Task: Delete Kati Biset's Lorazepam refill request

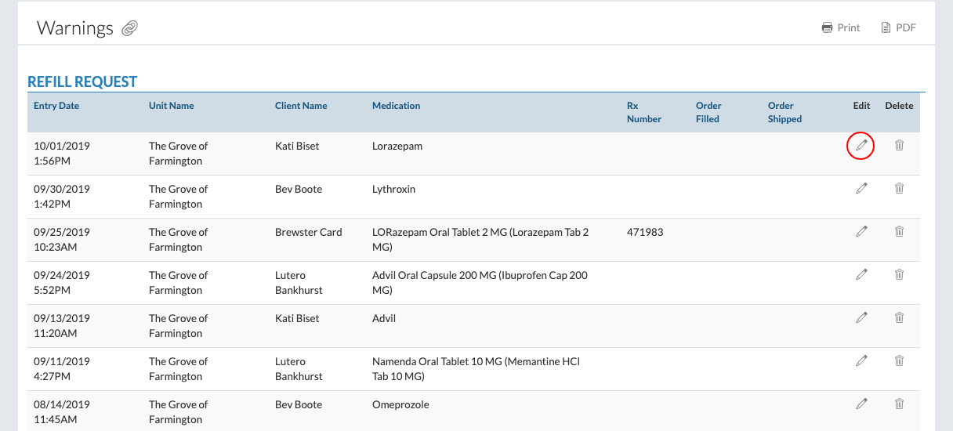Action: [899, 145]
